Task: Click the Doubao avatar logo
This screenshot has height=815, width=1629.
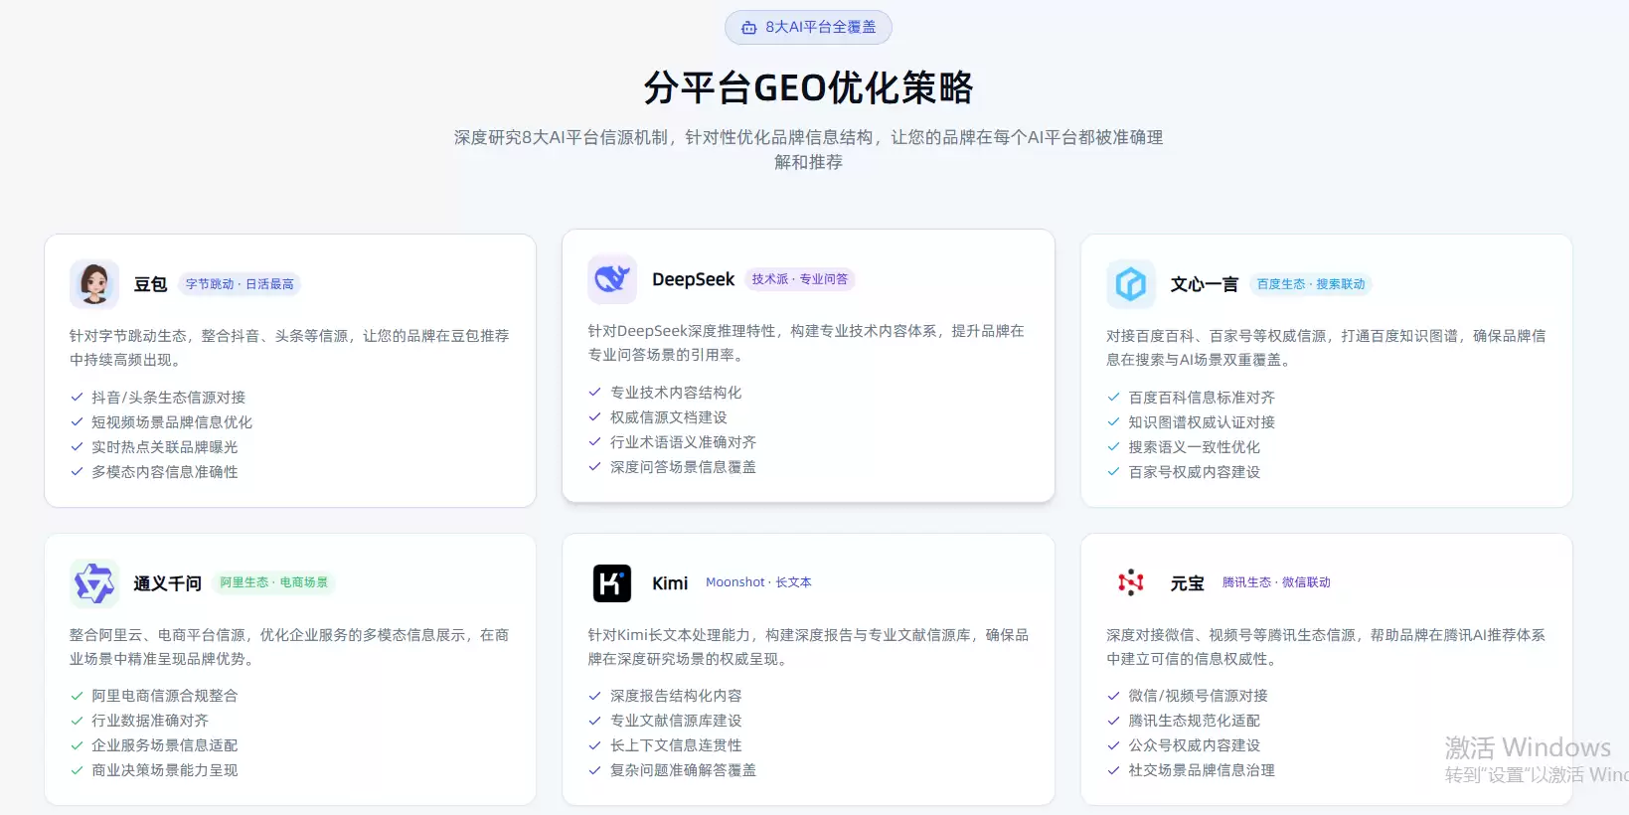Action: click(94, 284)
